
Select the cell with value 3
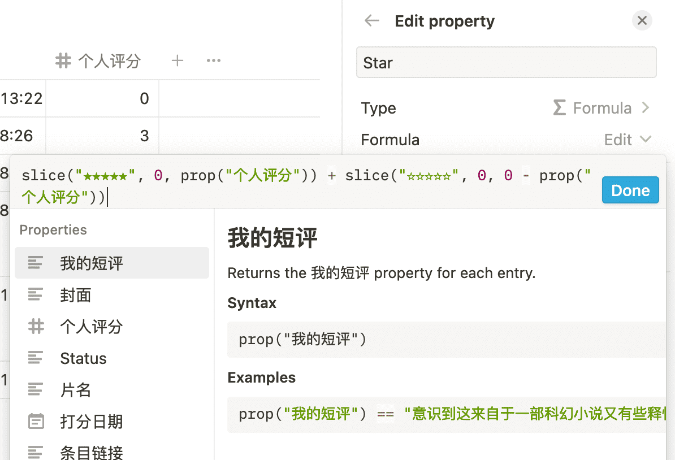pos(102,136)
